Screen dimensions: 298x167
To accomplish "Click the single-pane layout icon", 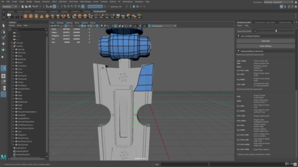I will 3,76.
